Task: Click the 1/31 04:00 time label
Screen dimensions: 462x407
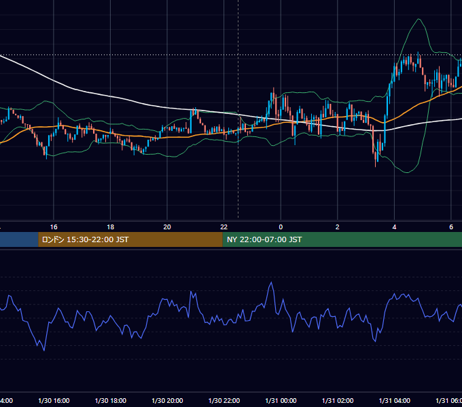Action: coord(394,400)
